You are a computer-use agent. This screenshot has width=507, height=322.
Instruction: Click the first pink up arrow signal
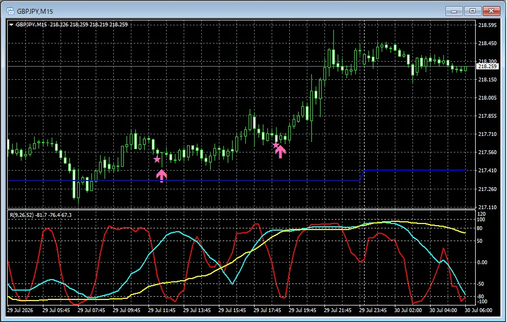coord(162,176)
